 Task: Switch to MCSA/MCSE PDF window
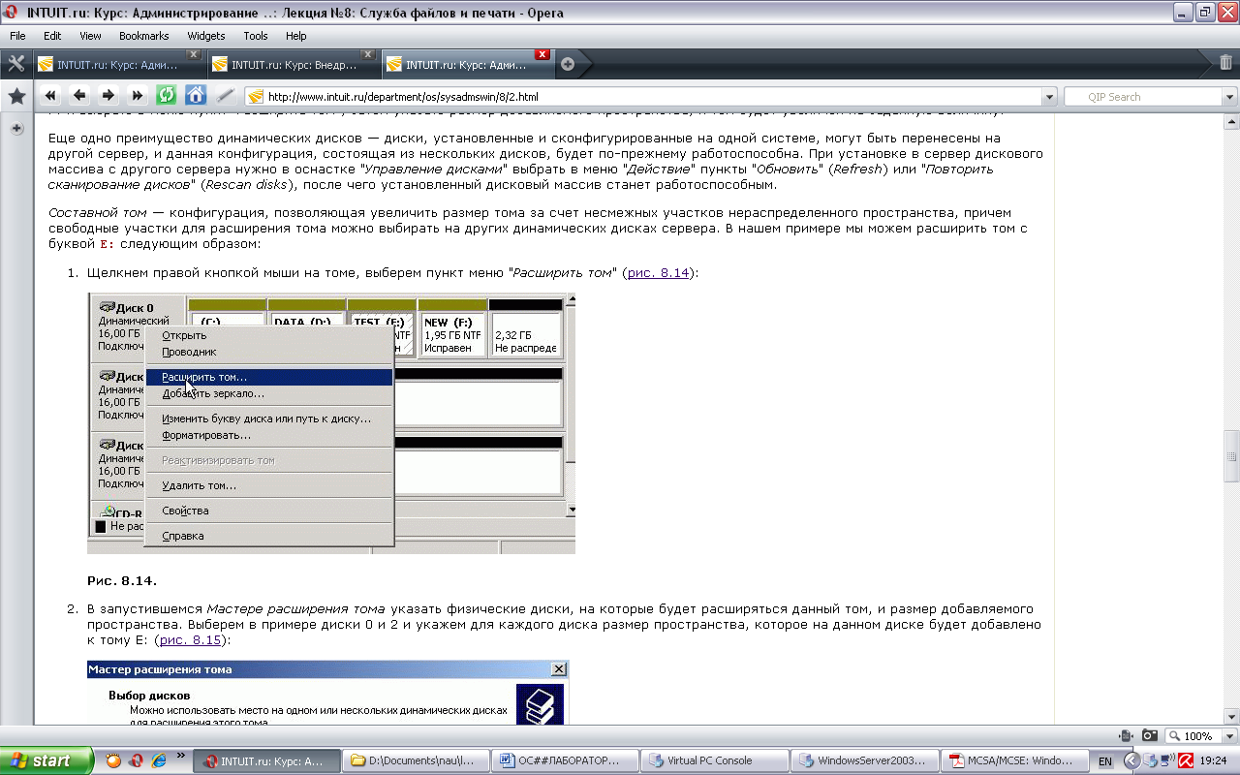coord(1014,760)
